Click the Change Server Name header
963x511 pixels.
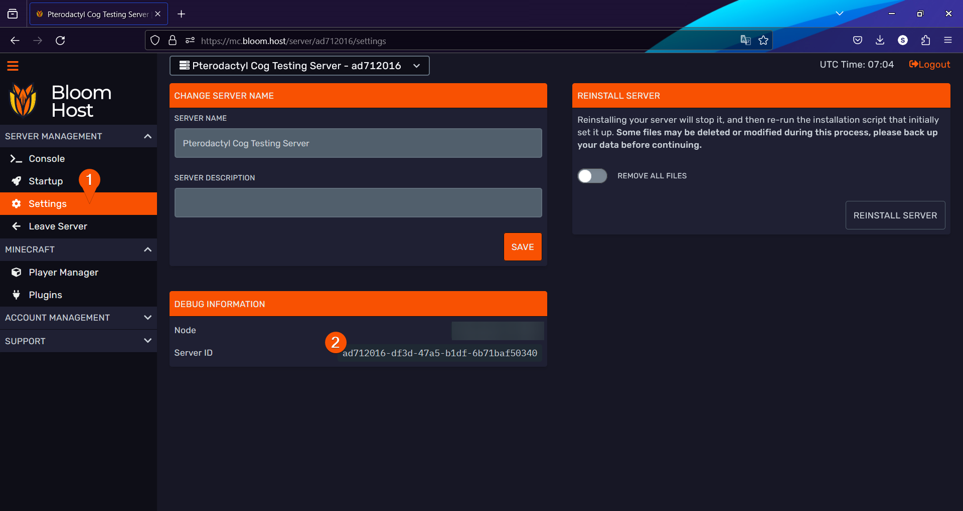coord(358,96)
